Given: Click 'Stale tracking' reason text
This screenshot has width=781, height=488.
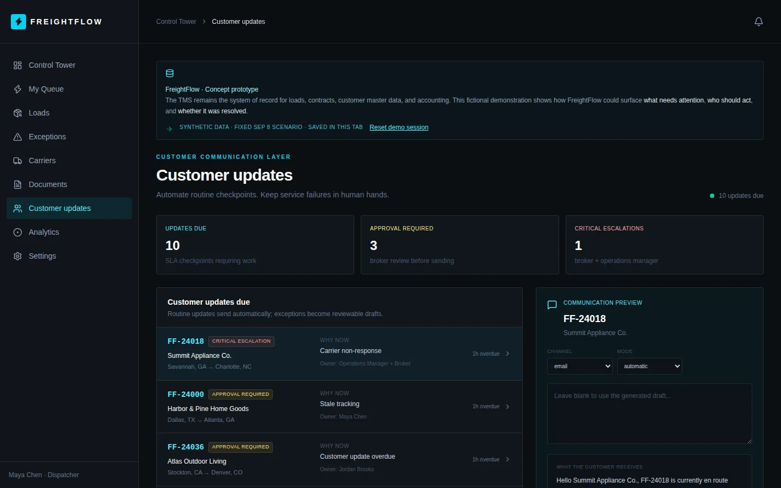Looking at the screenshot, I should click(340, 404).
